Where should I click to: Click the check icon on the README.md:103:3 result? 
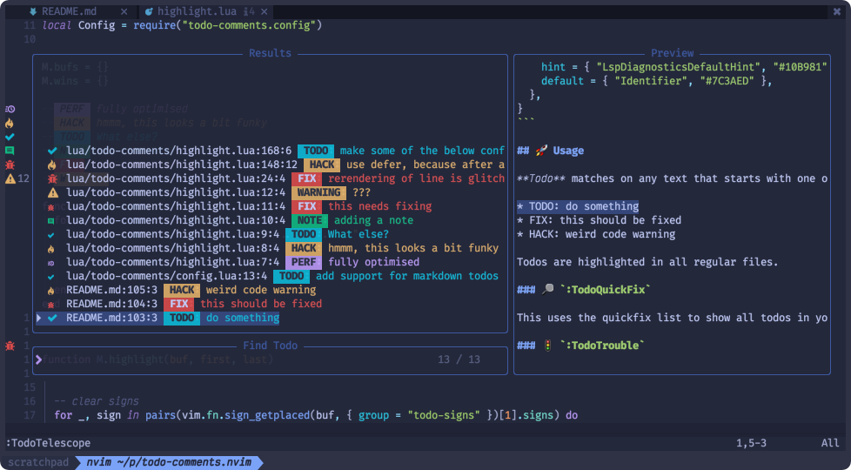point(52,318)
